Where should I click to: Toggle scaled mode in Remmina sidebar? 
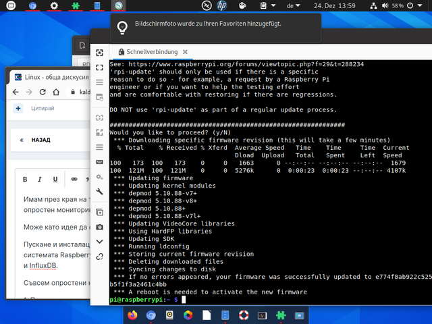(99, 132)
